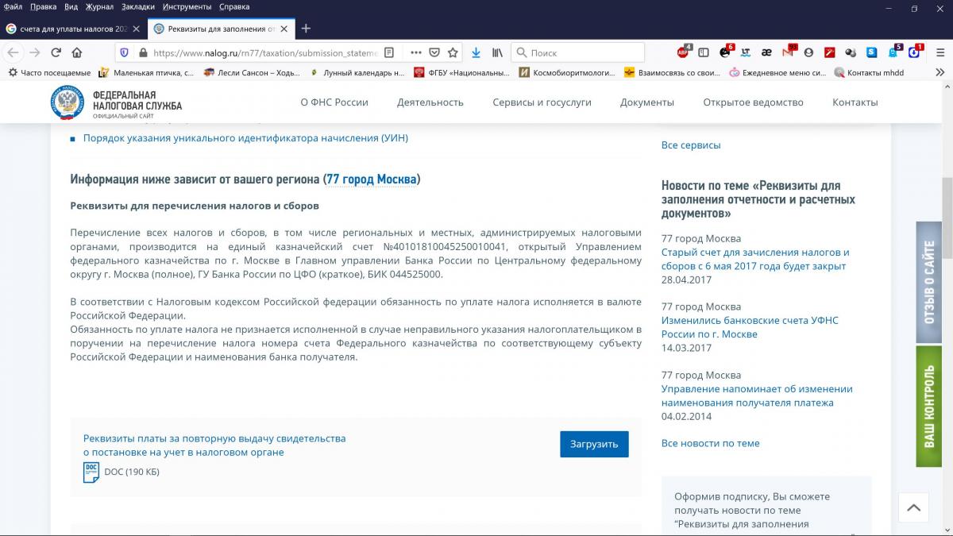Change region via '77 город Москва' link

click(372, 179)
